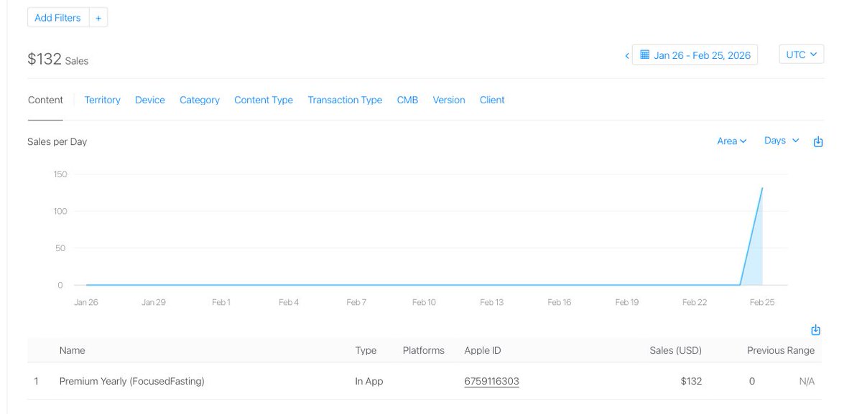Switch to the Device tab

150,100
